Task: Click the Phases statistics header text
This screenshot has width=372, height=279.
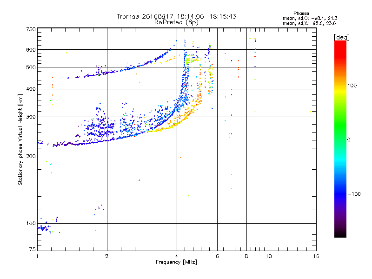Action: coord(301,13)
